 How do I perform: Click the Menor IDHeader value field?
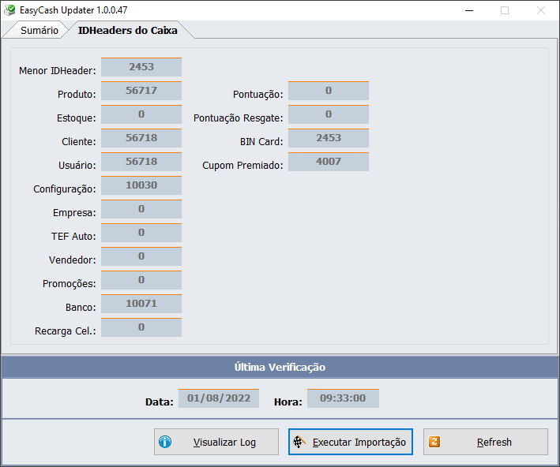coord(141,67)
